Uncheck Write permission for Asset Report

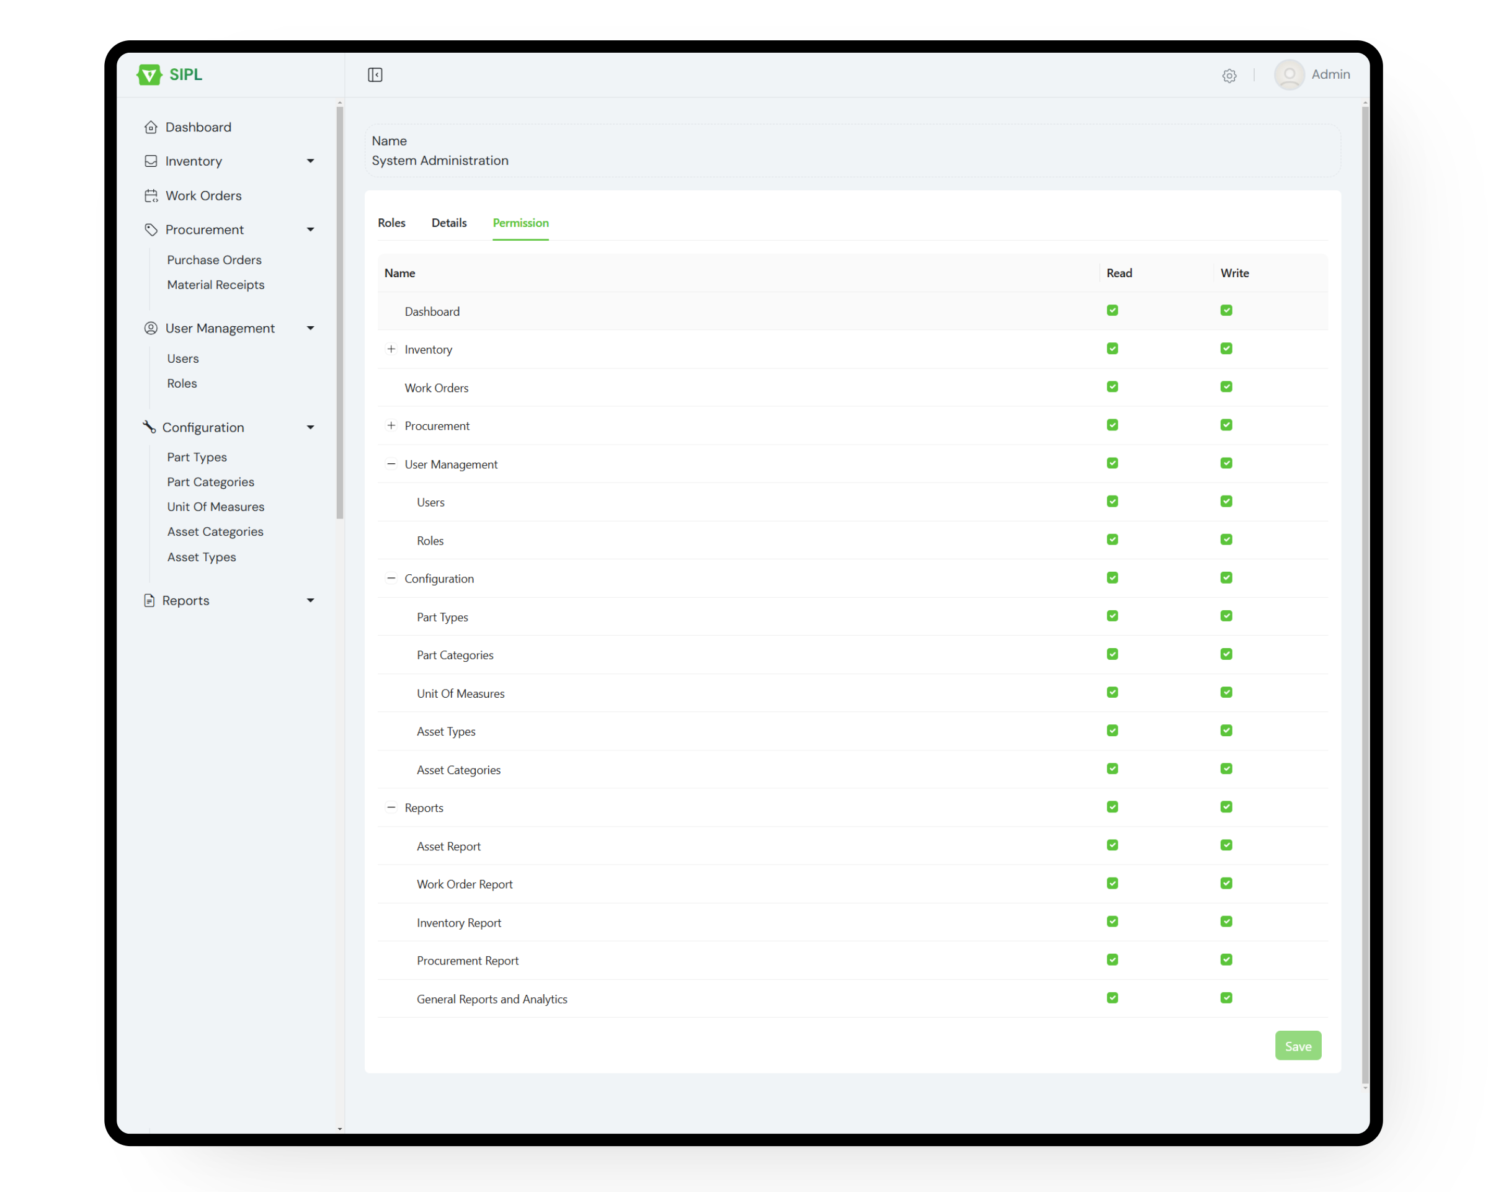click(1226, 845)
